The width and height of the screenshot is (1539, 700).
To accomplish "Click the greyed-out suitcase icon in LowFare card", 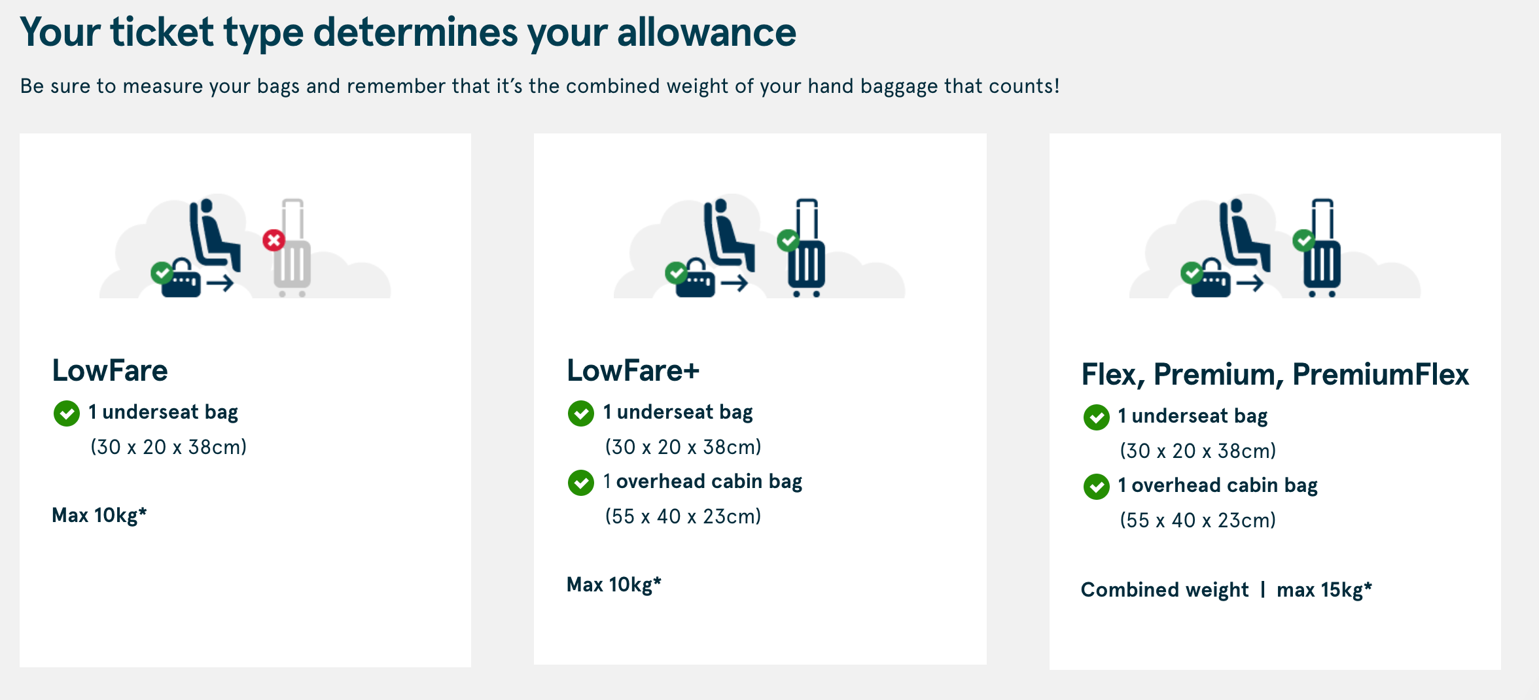I will point(292,248).
